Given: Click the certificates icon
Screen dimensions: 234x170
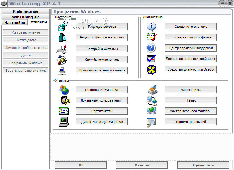Looking at the screenshot, I should coord(64,111).
